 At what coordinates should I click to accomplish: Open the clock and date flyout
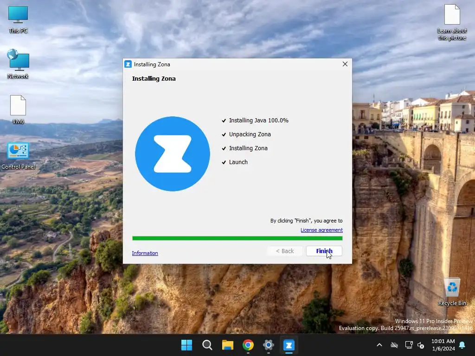click(x=443, y=345)
